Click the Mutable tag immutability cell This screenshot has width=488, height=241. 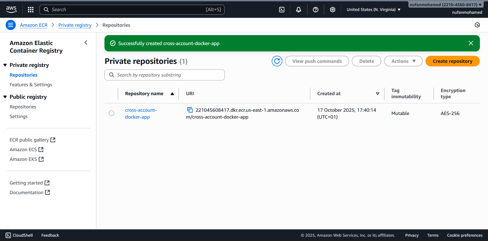coord(400,113)
